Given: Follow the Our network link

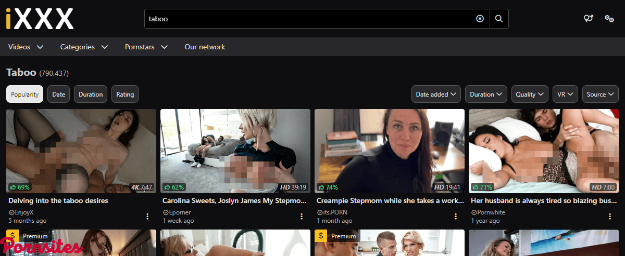Looking at the screenshot, I should click(205, 47).
